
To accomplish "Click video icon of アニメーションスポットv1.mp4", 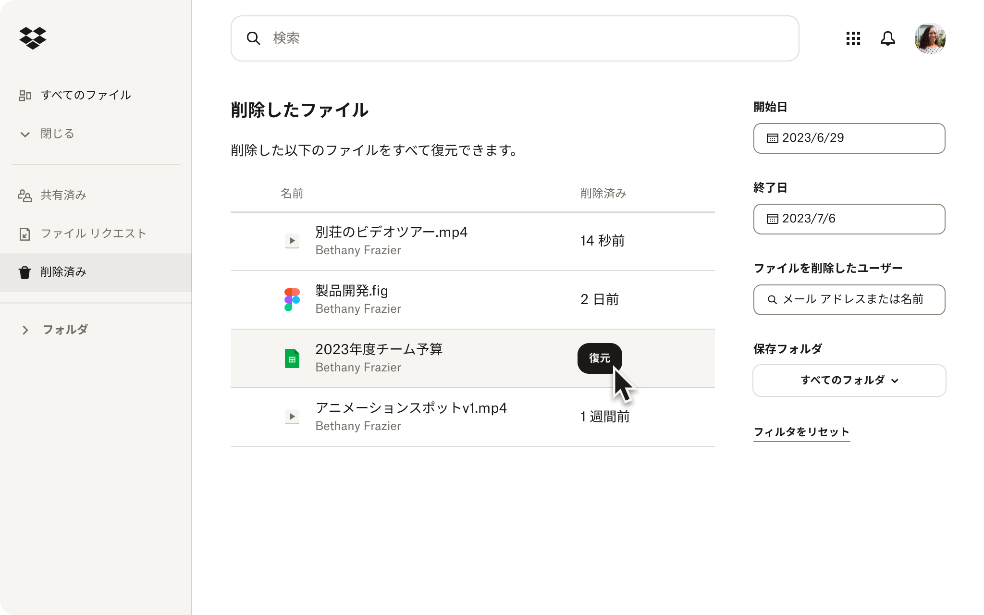I will pyautogui.click(x=292, y=417).
